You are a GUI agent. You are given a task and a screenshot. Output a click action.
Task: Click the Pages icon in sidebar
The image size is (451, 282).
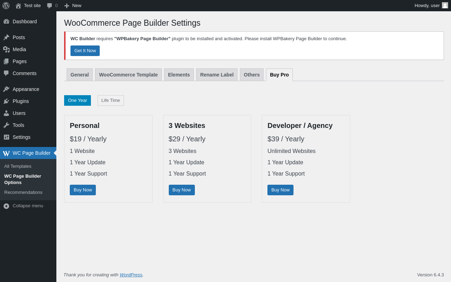(x=6, y=61)
